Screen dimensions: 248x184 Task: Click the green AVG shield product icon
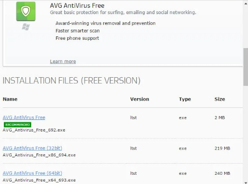(x=26, y=11)
